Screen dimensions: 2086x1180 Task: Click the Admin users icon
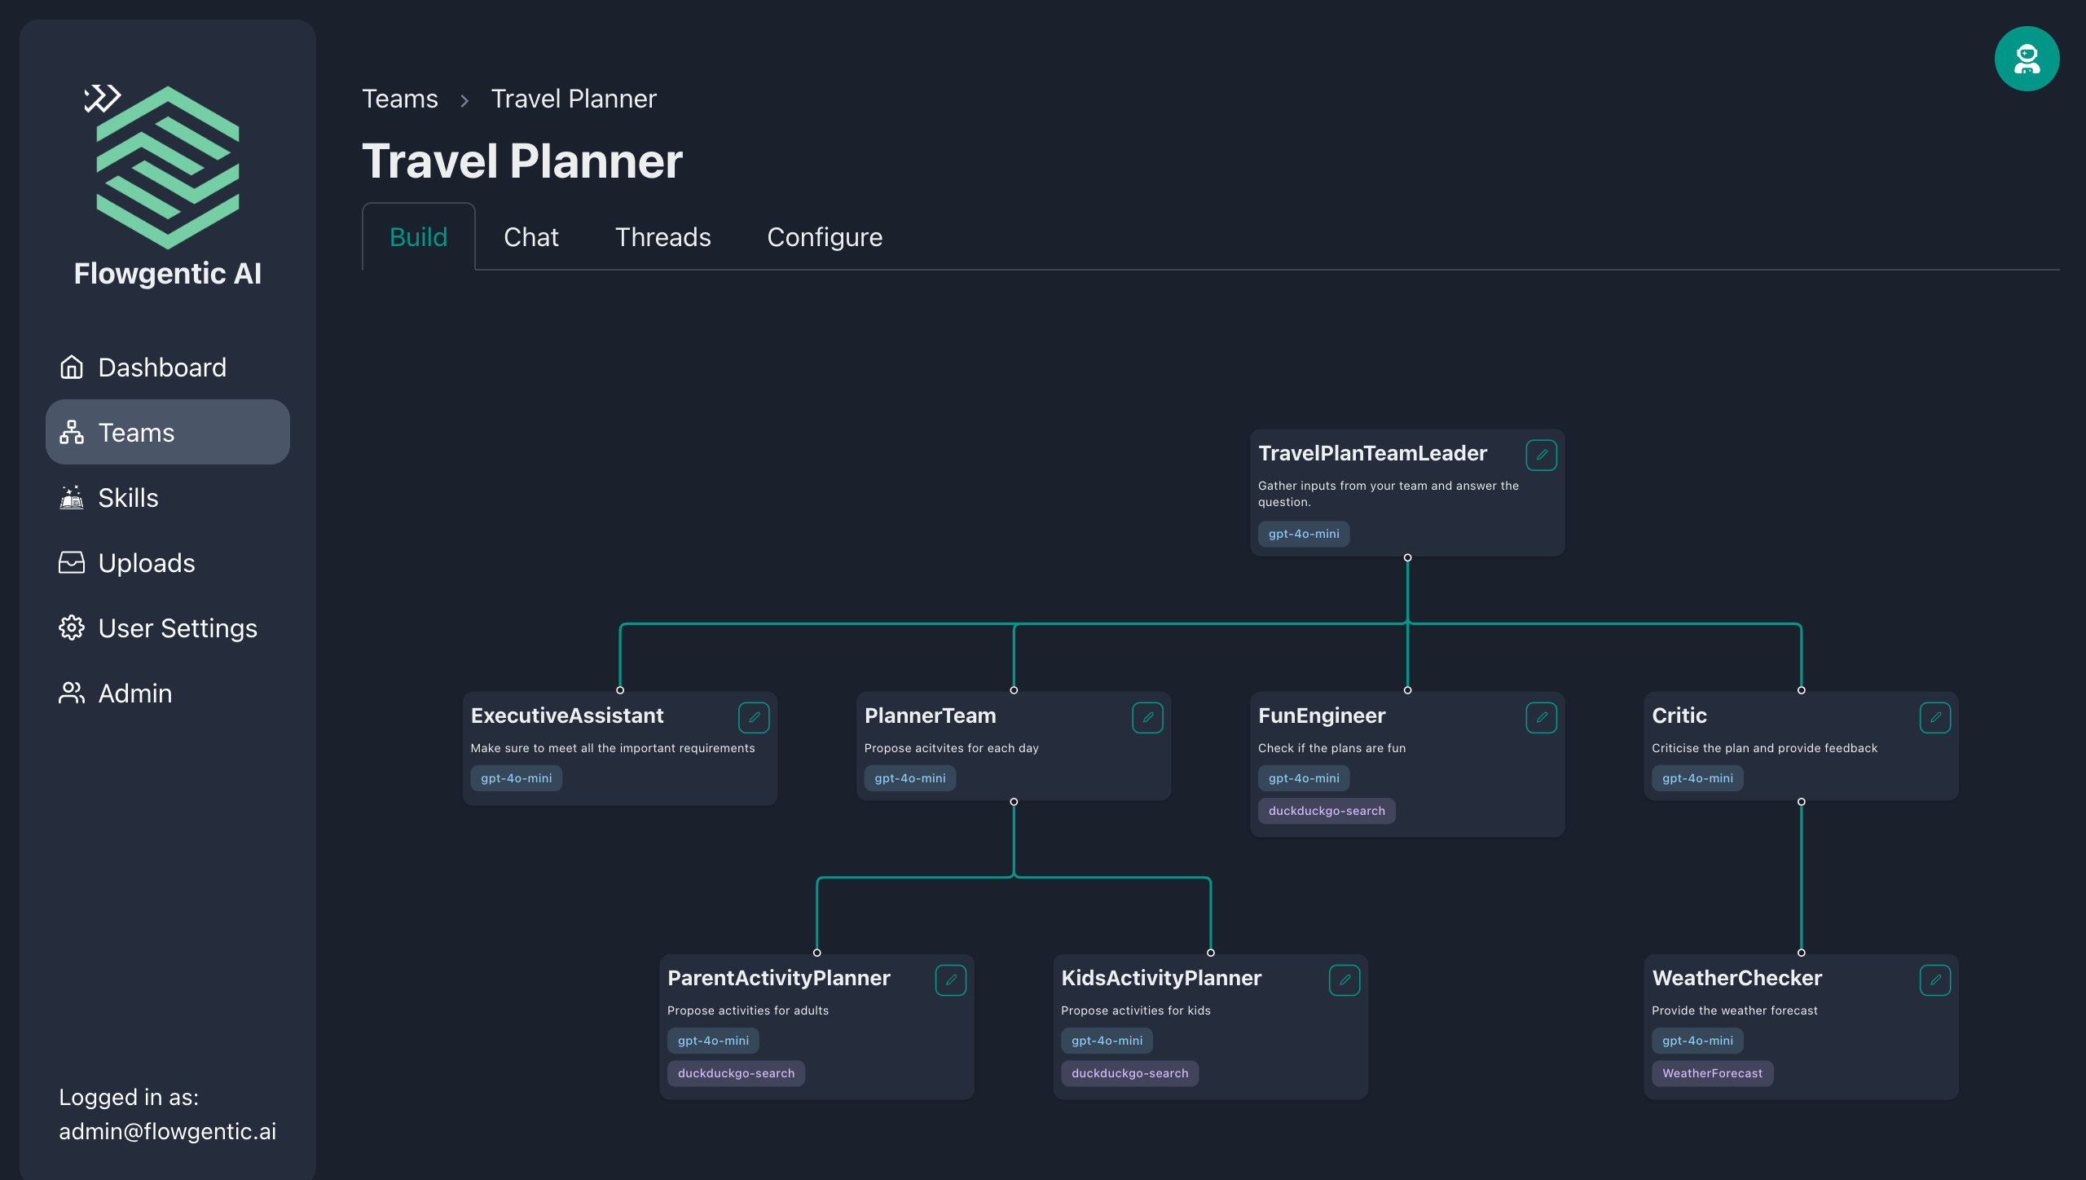(x=72, y=693)
